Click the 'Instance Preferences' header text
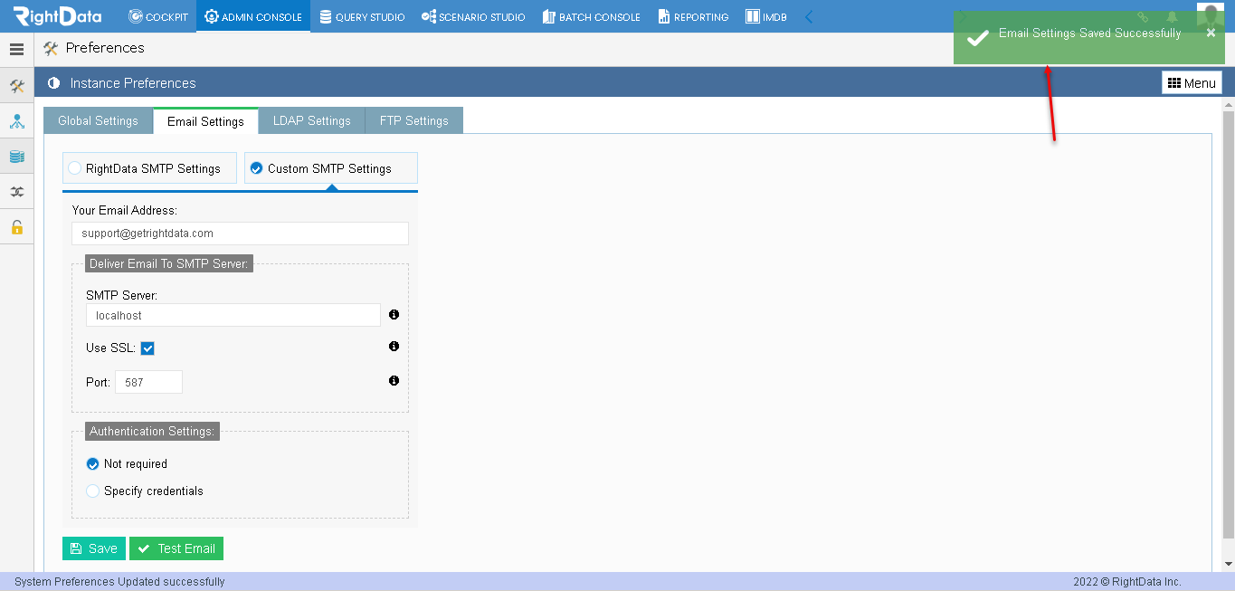The image size is (1235, 591). click(133, 83)
